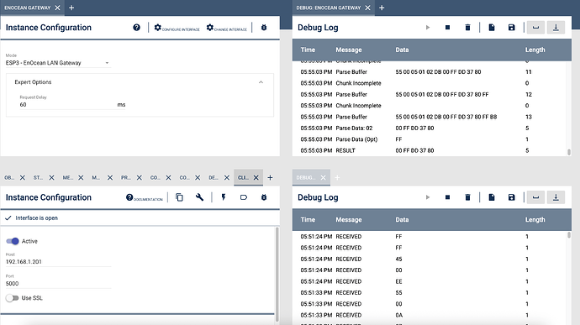
Task: Clear bottom Debug Log with trash icon
Action: [467, 197]
